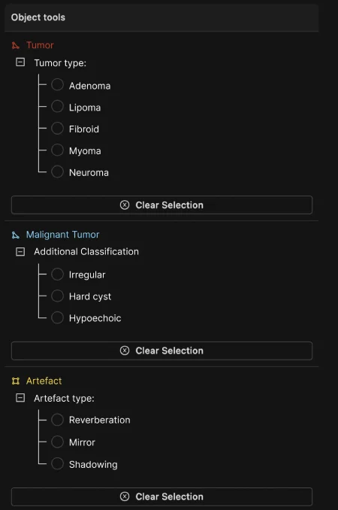Select the yellow Artefact bounding box icon

[x=16, y=381]
